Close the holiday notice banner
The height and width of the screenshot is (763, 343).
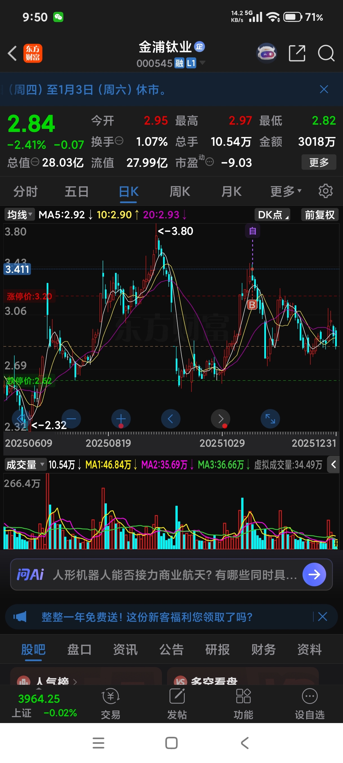(324, 89)
